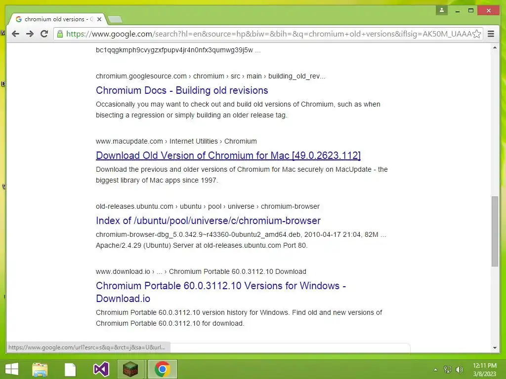Click snippet 'Download the previous and older versions'

(x=242, y=175)
